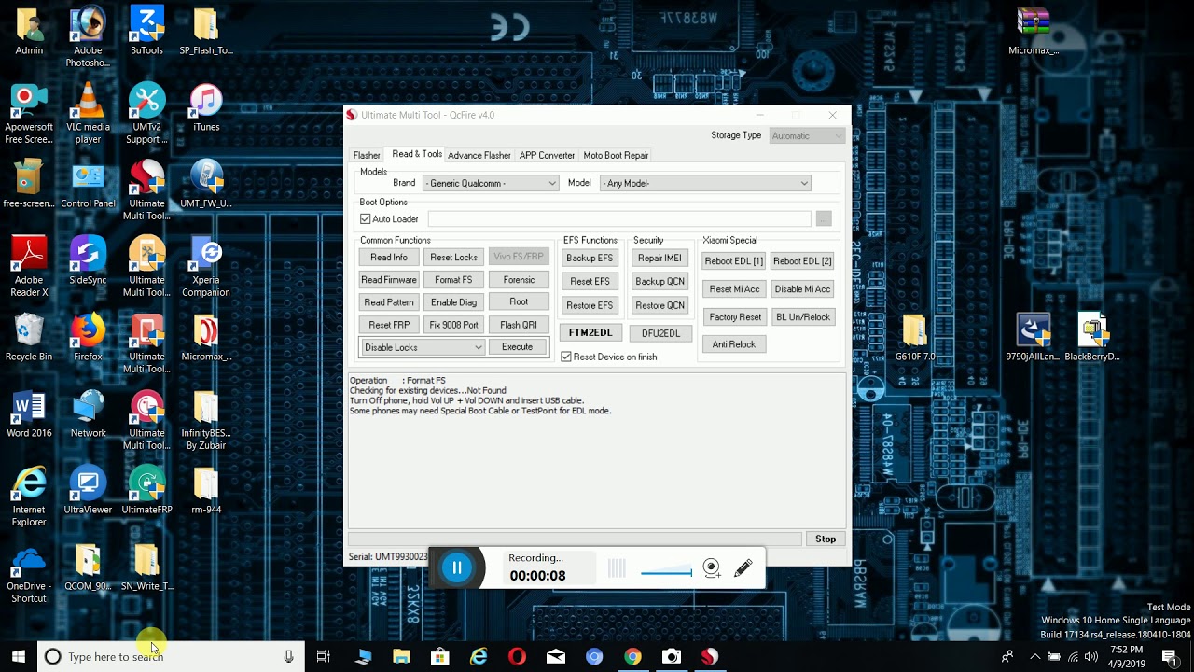Open the Moto Boot Repair tab
The width and height of the screenshot is (1194, 672).
pyautogui.click(x=616, y=156)
